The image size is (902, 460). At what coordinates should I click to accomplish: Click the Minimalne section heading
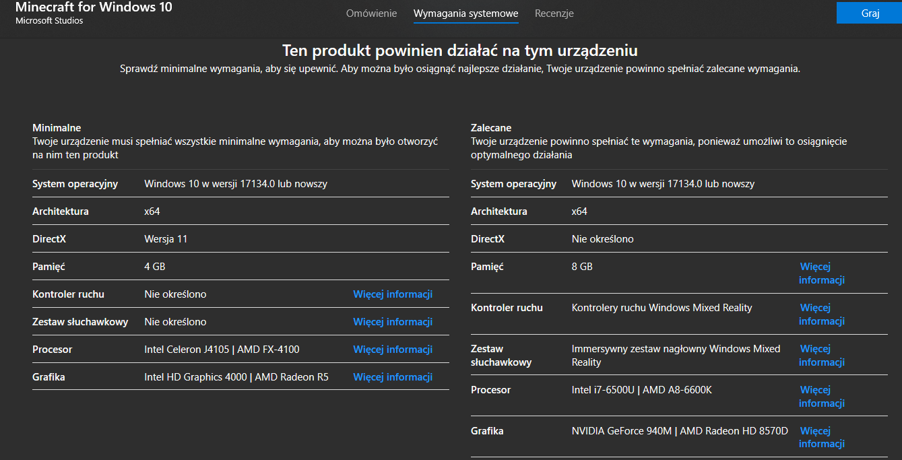coord(57,128)
